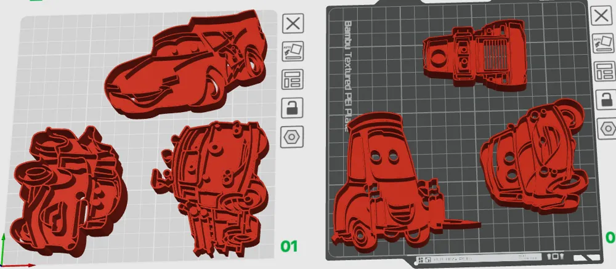Click the green 01 plate number label

coord(289,247)
